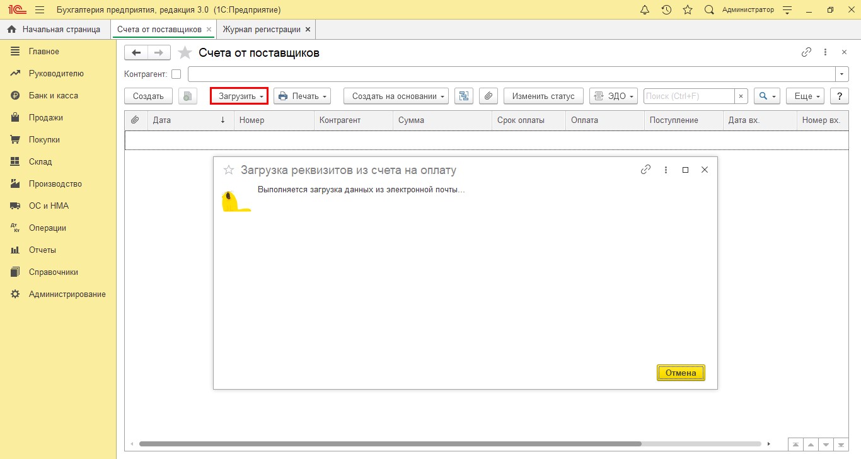Click the document structure icon in toolbar
861x459 pixels.
click(x=464, y=96)
